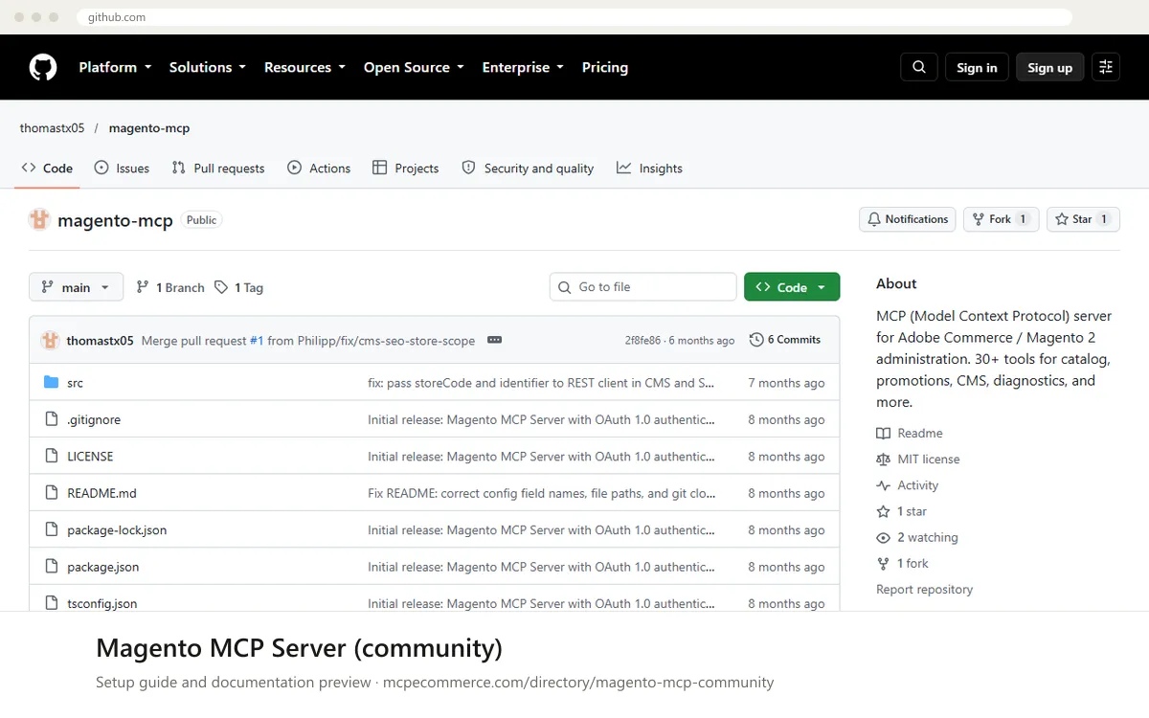
Task: Click the Activity pulse icon
Action: click(884, 485)
